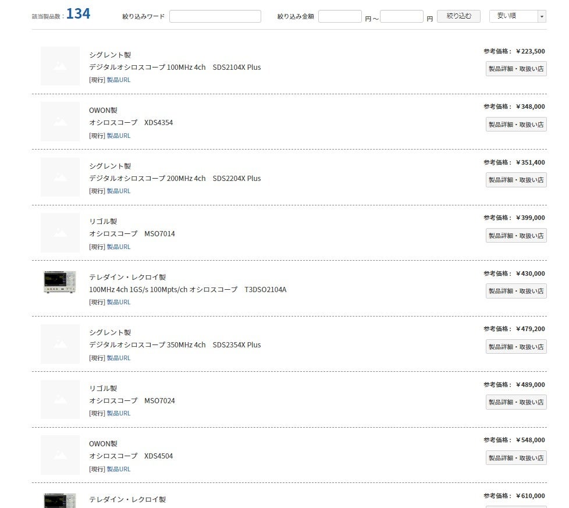Click the product name デジタルオシロスコープ 100MHz 4ch SDS2104X Plus

pos(175,67)
